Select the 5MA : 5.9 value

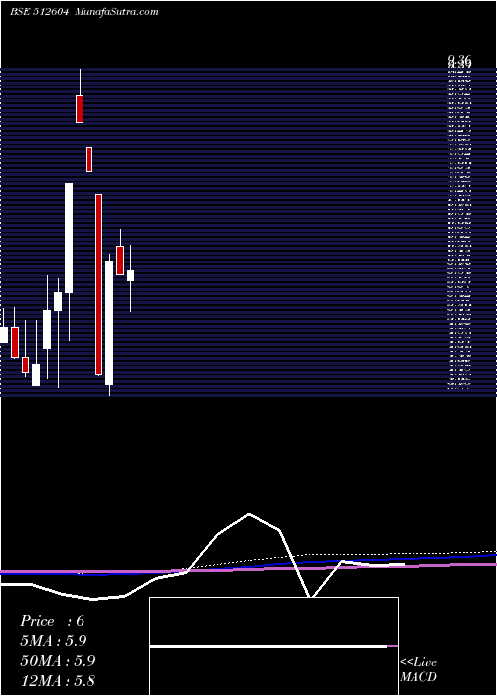pyautogui.click(x=54, y=641)
